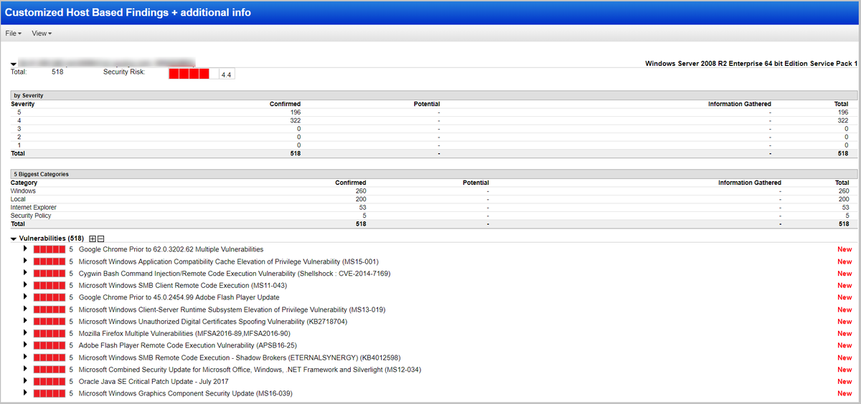Select Client-Server Runtime Subsystem (MS13-019) title
This screenshot has width=861, height=404.
click(x=232, y=309)
